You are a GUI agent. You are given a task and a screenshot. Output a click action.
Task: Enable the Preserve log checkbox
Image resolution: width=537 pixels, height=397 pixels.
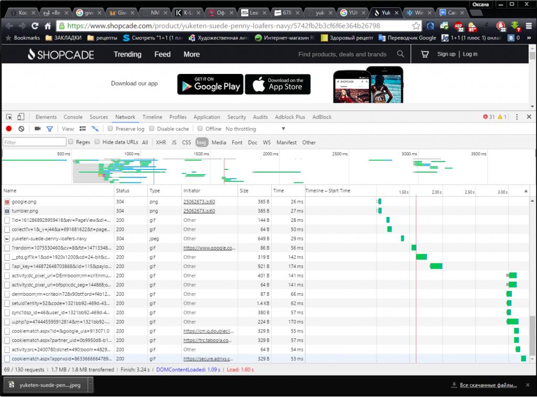pyautogui.click(x=111, y=128)
